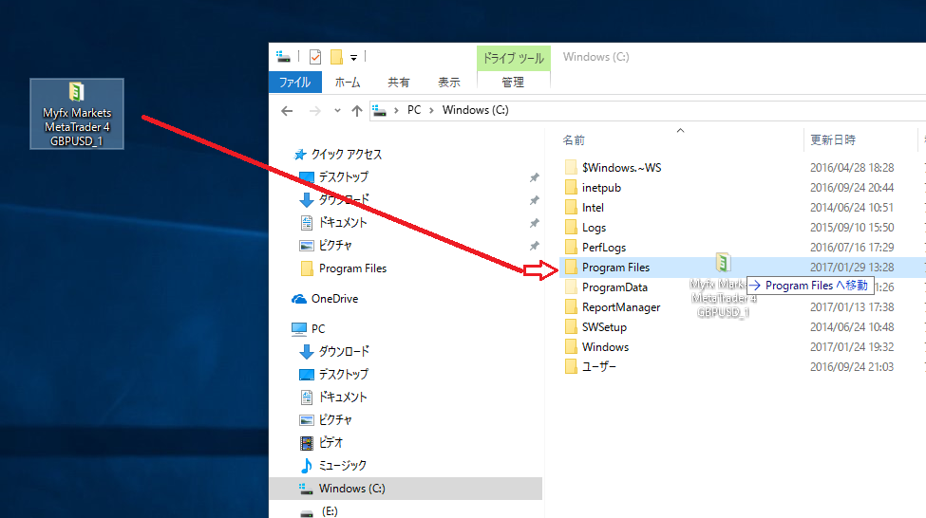Open ダウンロード under PC
This screenshot has height=518, width=926.
tap(344, 352)
